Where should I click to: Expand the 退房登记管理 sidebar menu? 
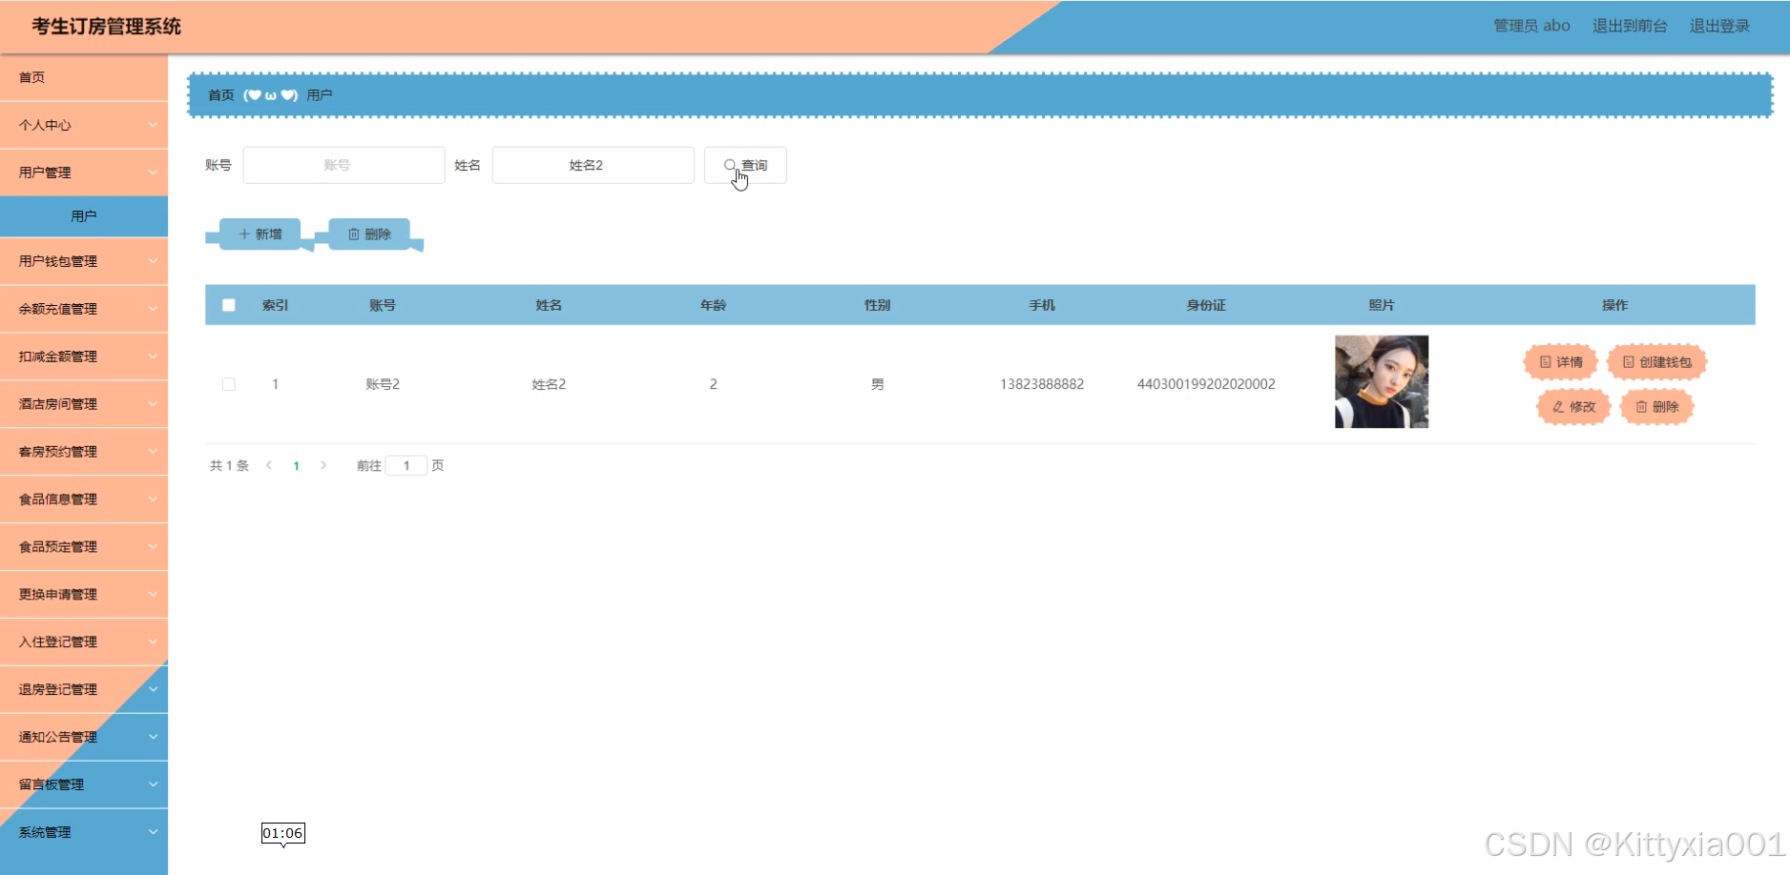click(84, 690)
